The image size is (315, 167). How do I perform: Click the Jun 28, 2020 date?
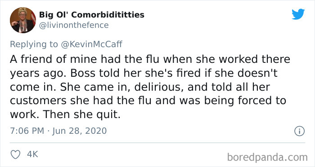(x=80, y=131)
